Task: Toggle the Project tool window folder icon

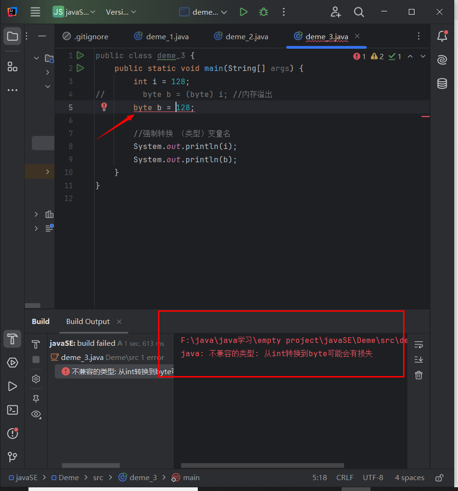Action: pyautogui.click(x=12, y=36)
